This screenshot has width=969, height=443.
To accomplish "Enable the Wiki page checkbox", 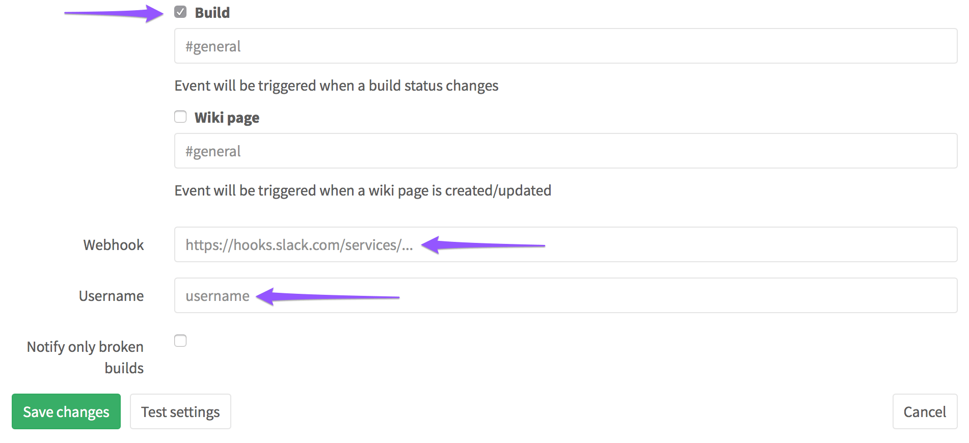I will point(180,117).
